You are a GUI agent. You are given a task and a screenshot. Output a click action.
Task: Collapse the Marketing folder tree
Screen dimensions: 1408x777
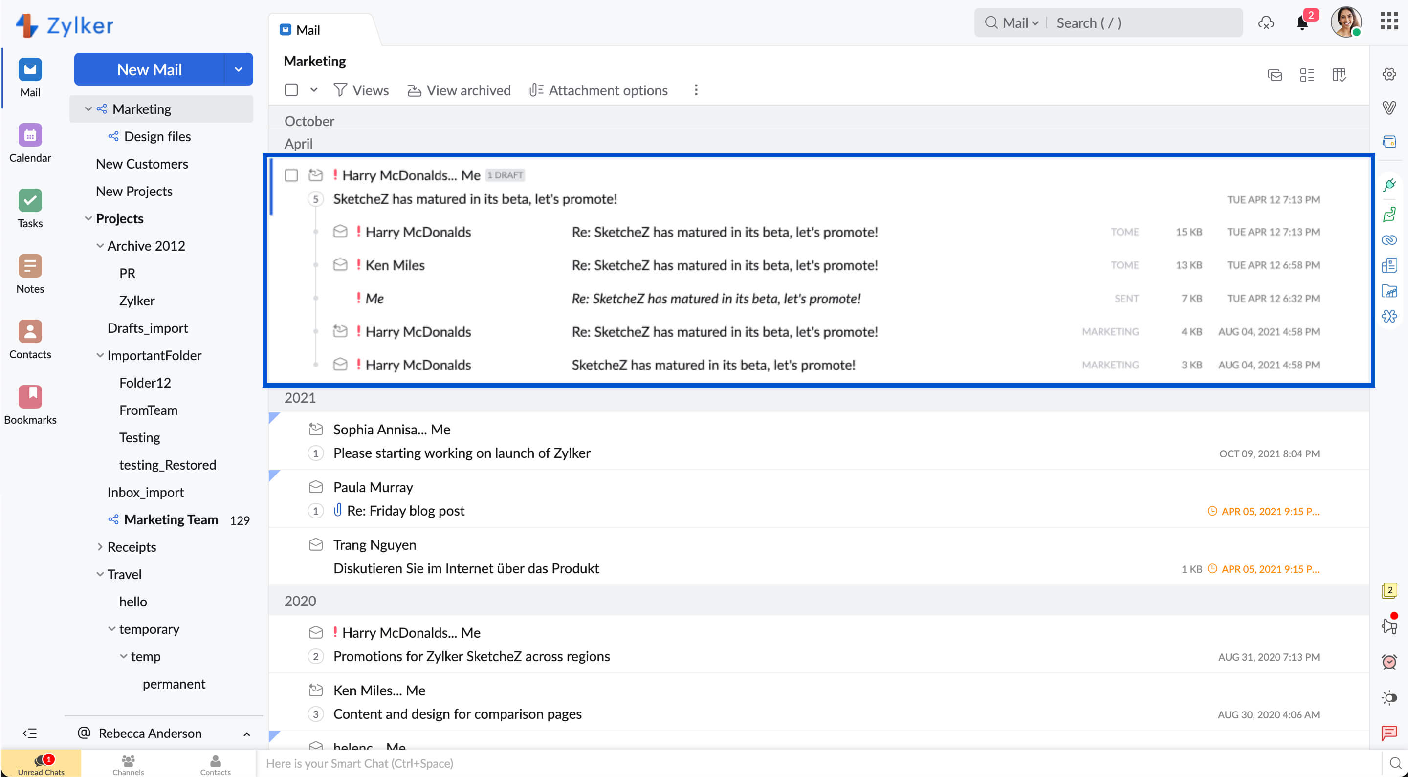click(x=88, y=109)
